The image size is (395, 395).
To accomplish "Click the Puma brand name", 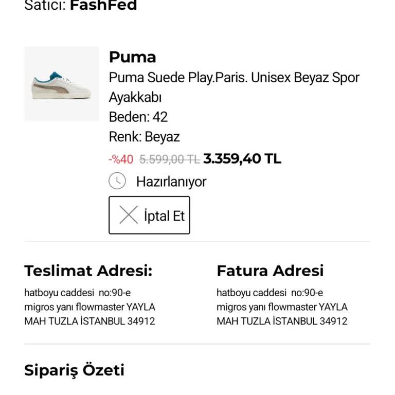I will tap(132, 57).
